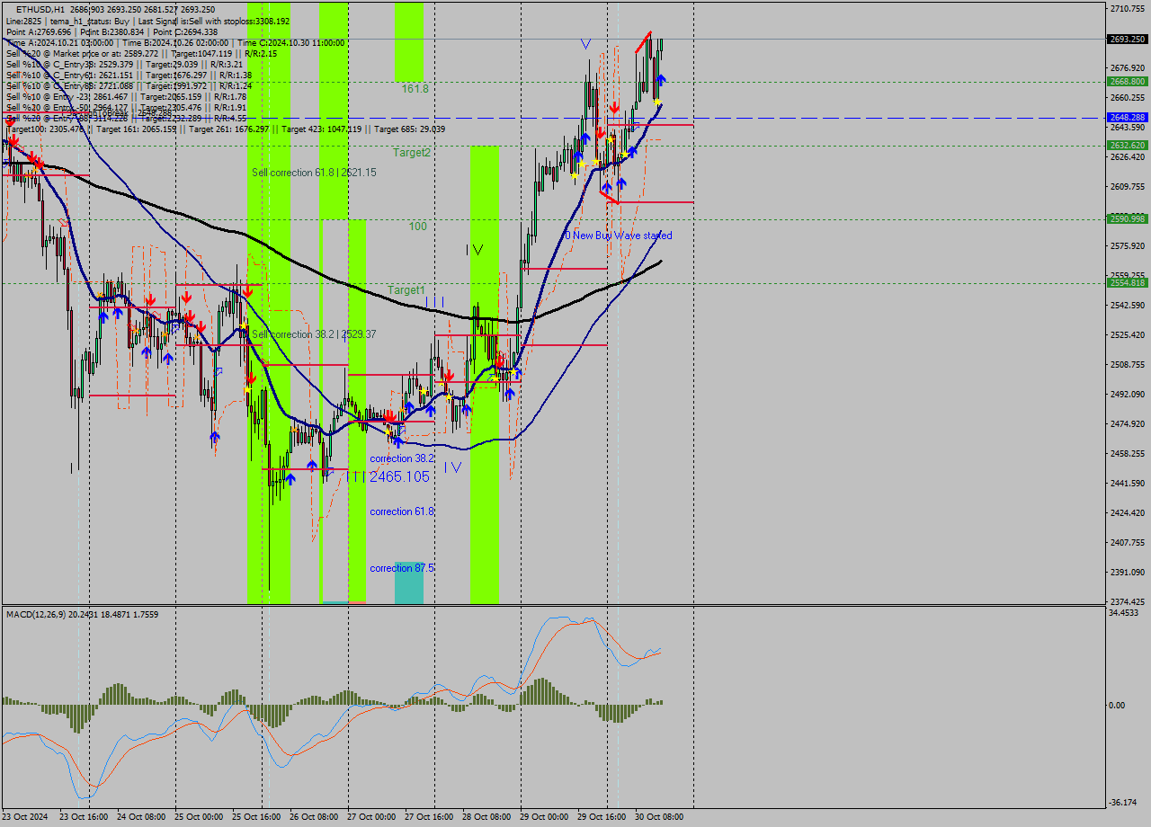1151x827 pixels.
Task: Click the Sell %10 @ C_Entry38 line
Action: pyautogui.click(x=125, y=64)
